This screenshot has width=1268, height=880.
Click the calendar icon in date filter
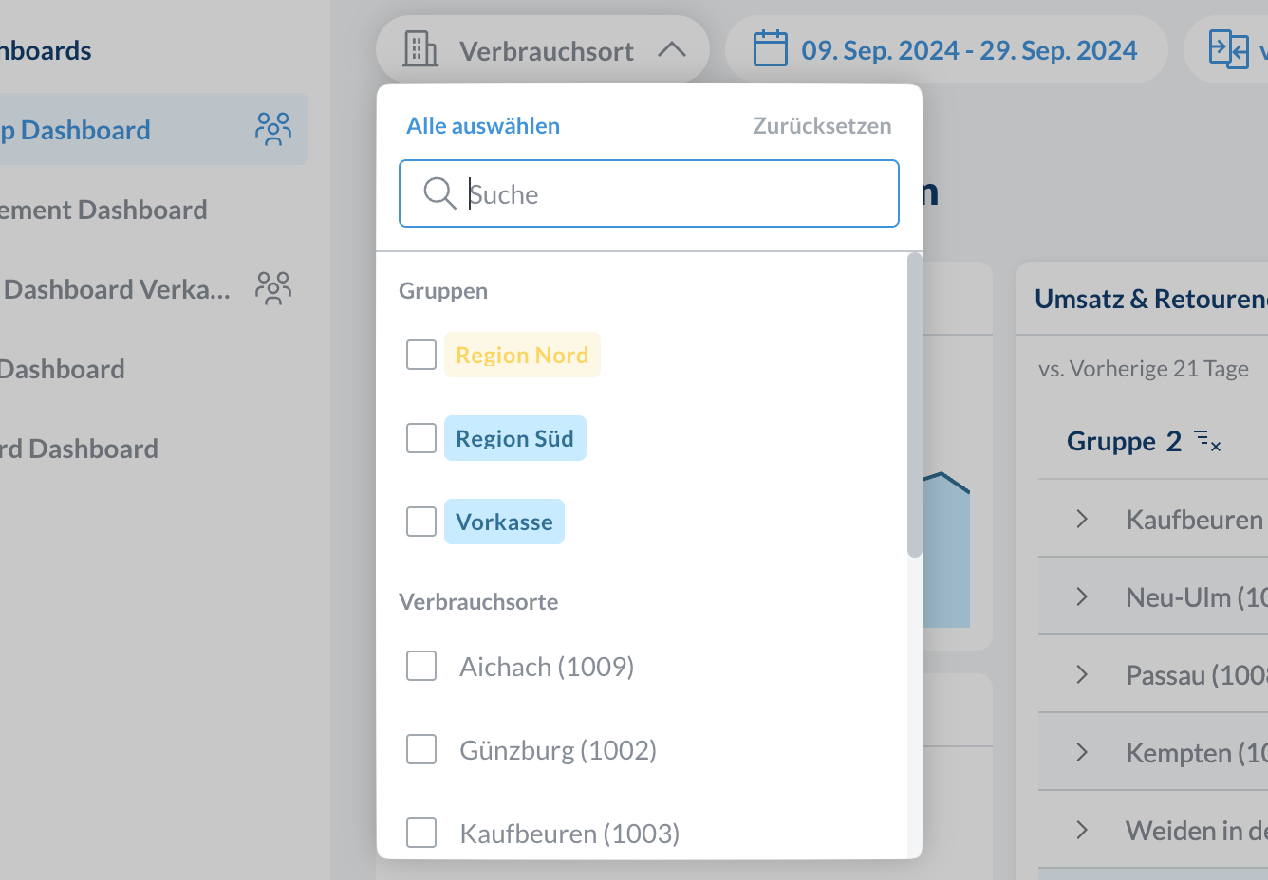tap(770, 49)
